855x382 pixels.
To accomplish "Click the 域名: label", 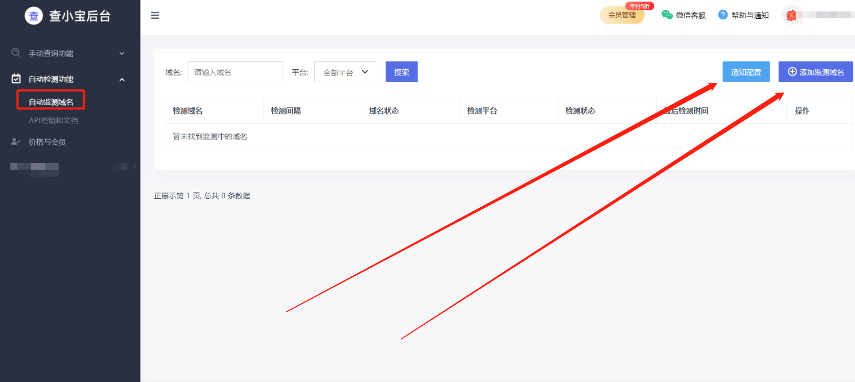I will click(174, 72).
